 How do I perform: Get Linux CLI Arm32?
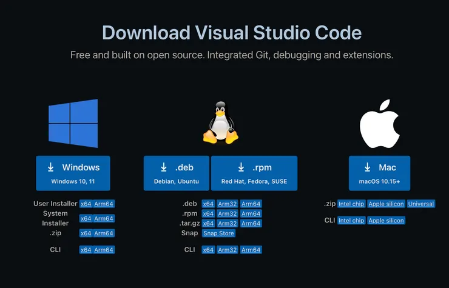tap(228, 250)
